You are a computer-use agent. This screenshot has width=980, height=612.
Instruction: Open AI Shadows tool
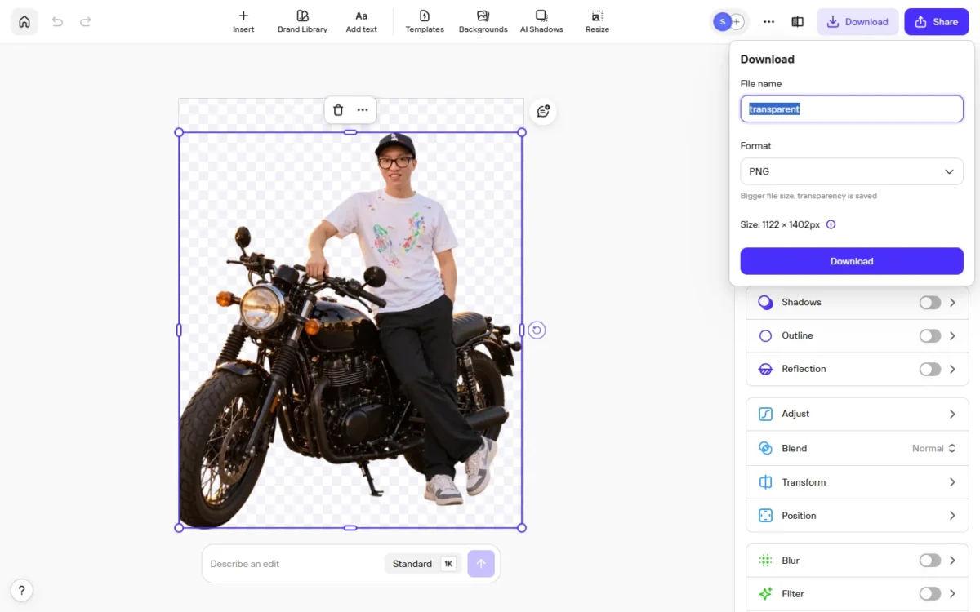tap(541, 22)
